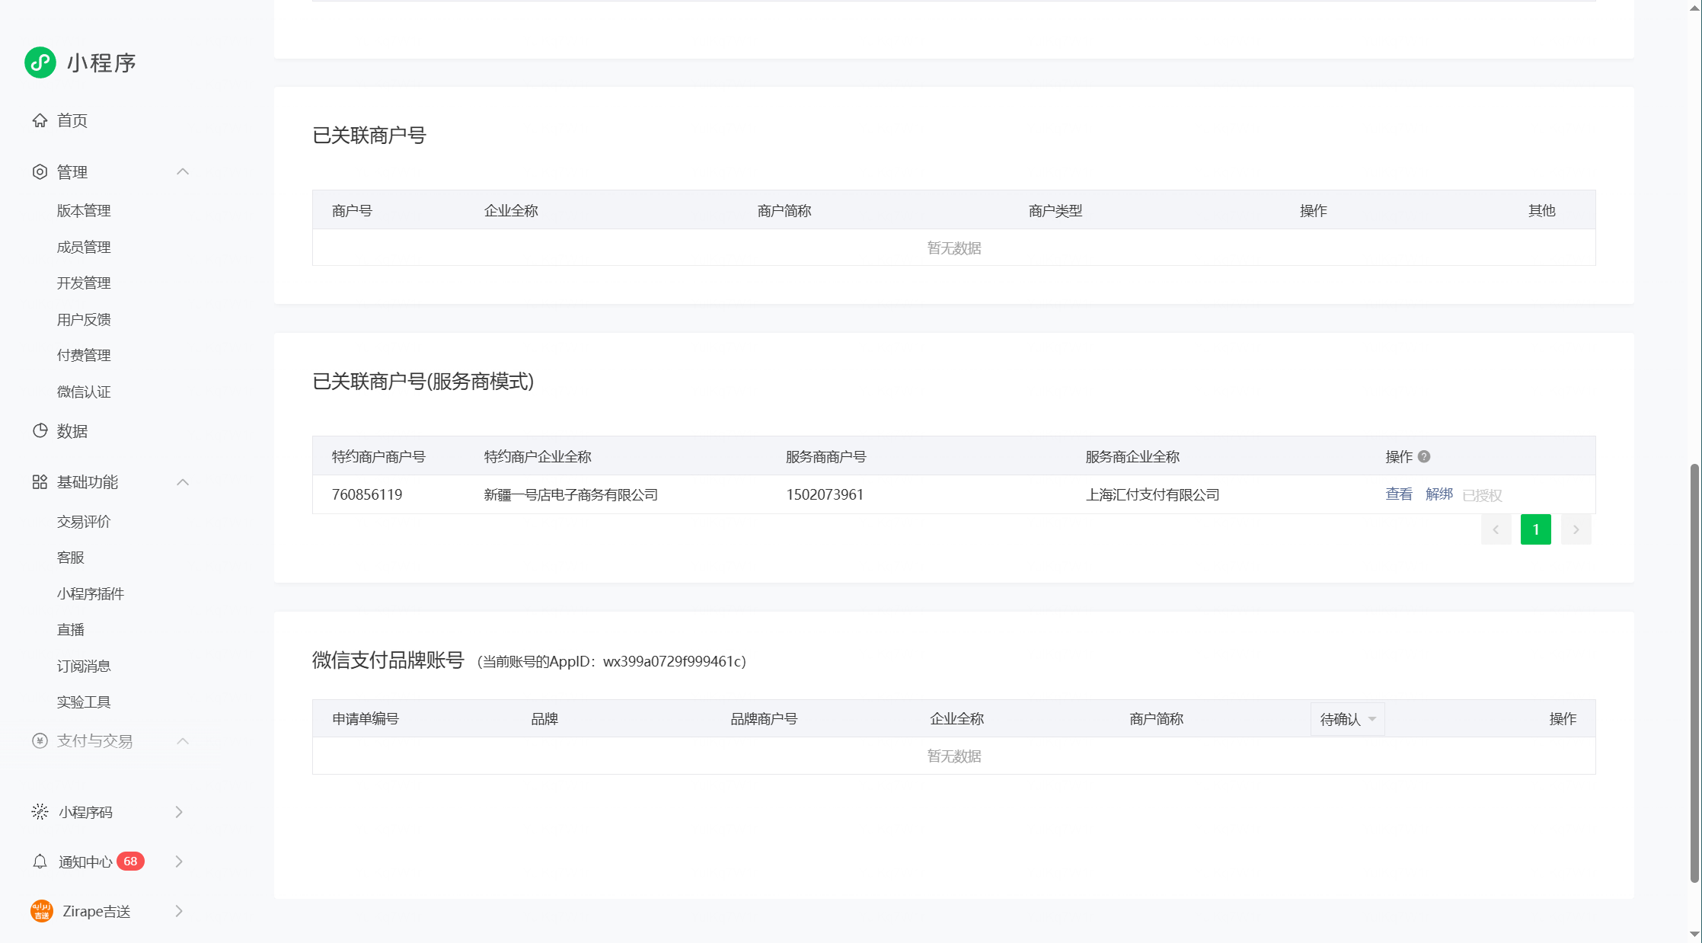Collapse the 管理 menu section chevron
This screenshot has height=943, width=1702.
(x=183, y=172)
